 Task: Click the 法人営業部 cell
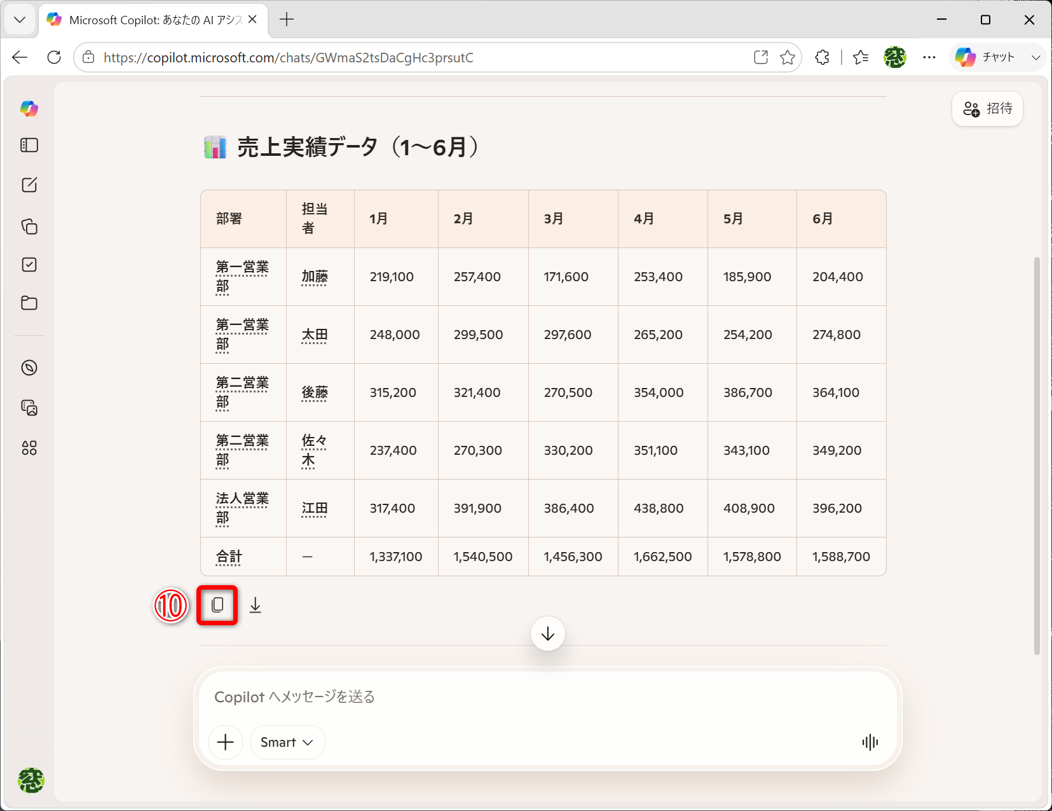point(242,508)
